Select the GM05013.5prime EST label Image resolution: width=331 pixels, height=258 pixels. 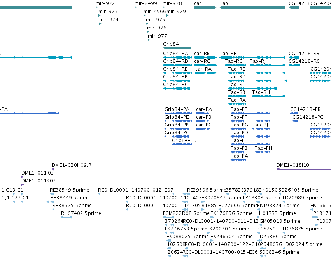click(280, 221)
